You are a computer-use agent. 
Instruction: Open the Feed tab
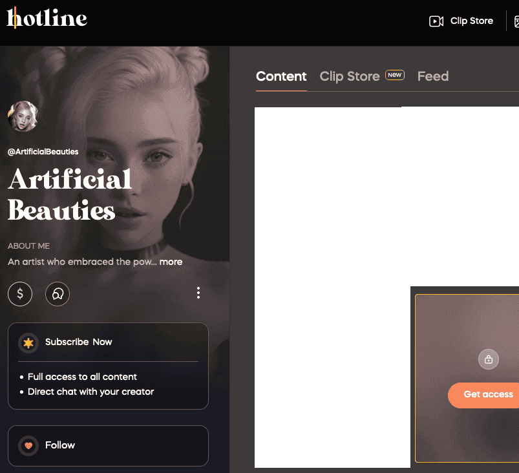[432, 76]
